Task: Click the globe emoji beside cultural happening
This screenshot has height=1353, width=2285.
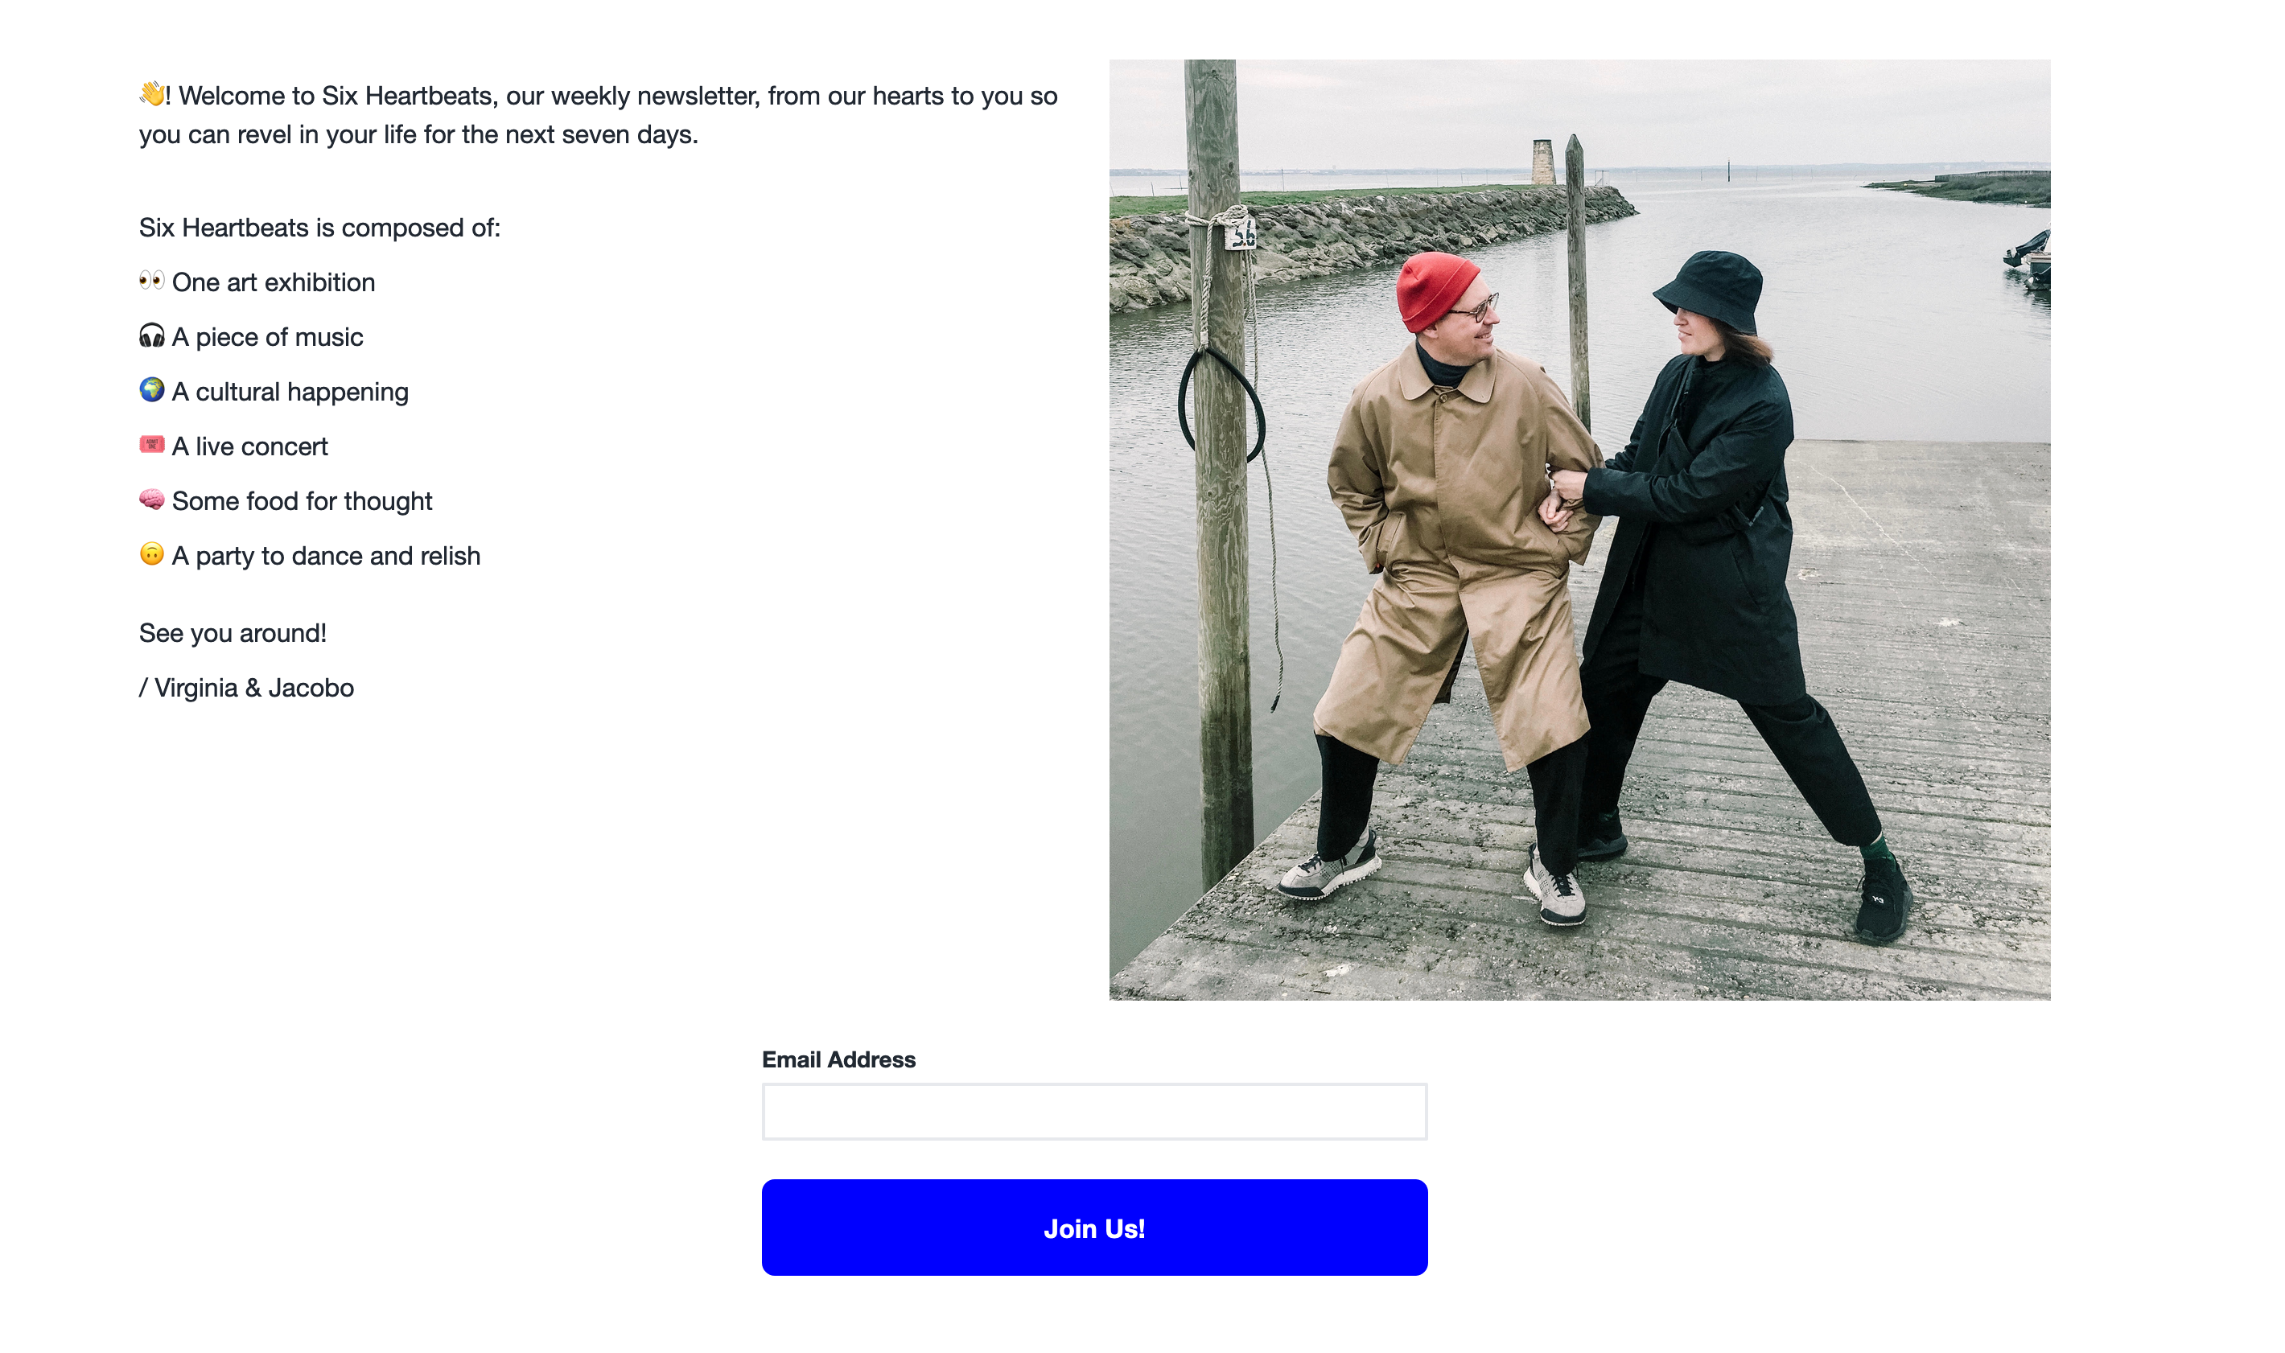Action: click(x=151, y=389)
